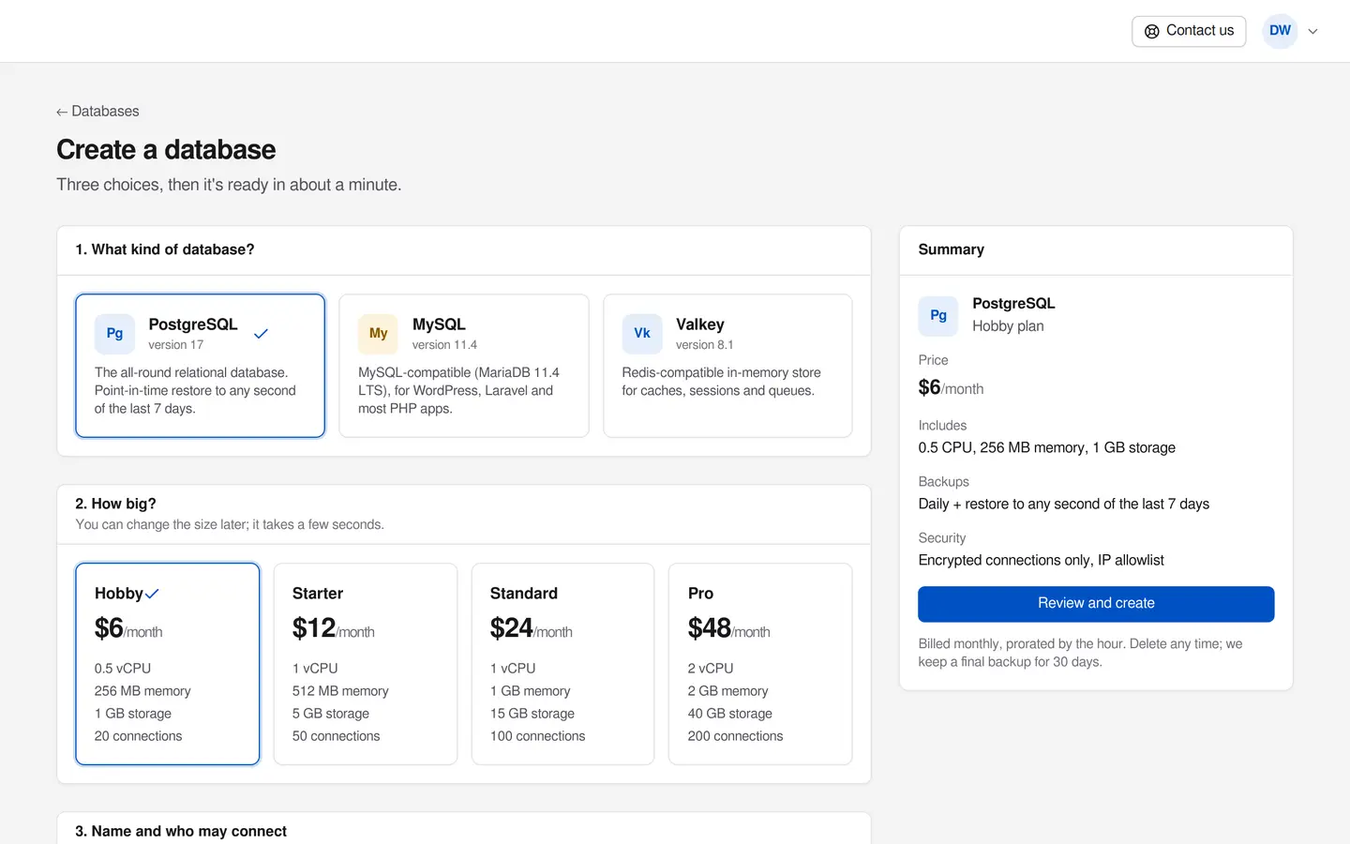Select the Hobby $6/month plan card
This screenshot has width=1350, height=844.
(x=168, y=664)
